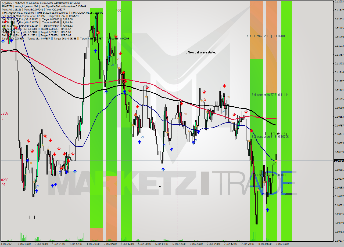Image resolution: width=344 pixels, height=247 pixels.
Task: Click the '8 Jan 12:00' time label
Action: point(282,244)
